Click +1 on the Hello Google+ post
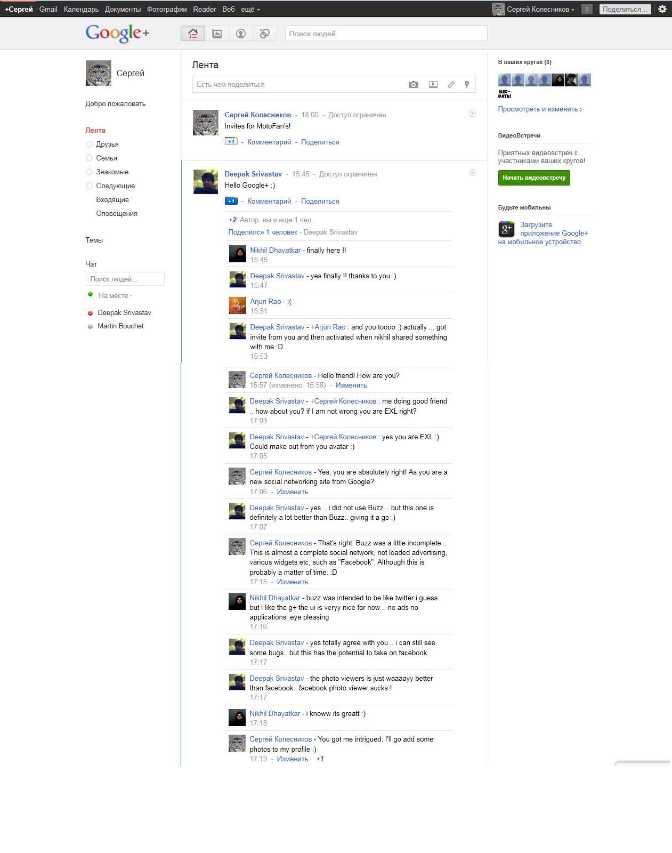This screenshot has height=853, width=672. point(231,201)
